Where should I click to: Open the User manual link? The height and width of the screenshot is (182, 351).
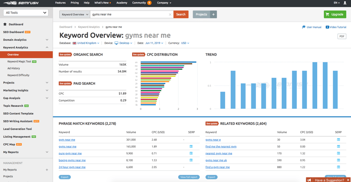[312, 27]
